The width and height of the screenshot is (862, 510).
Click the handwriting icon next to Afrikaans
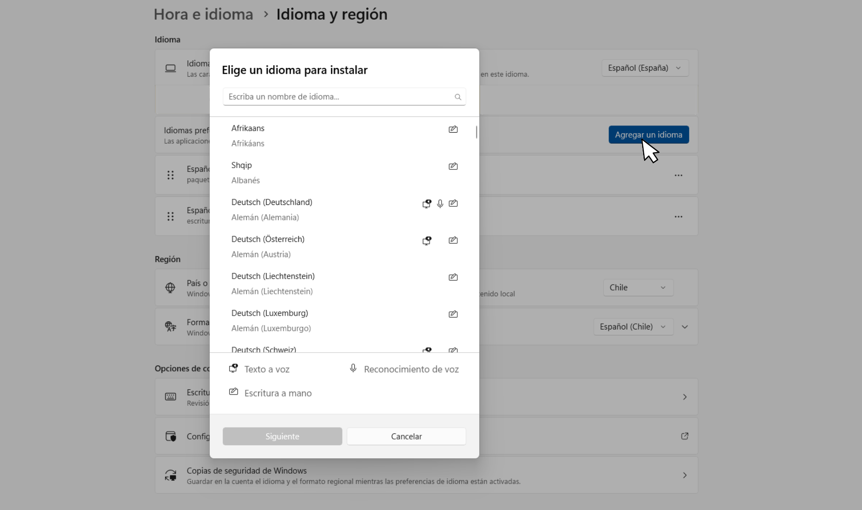click(453, 129)
